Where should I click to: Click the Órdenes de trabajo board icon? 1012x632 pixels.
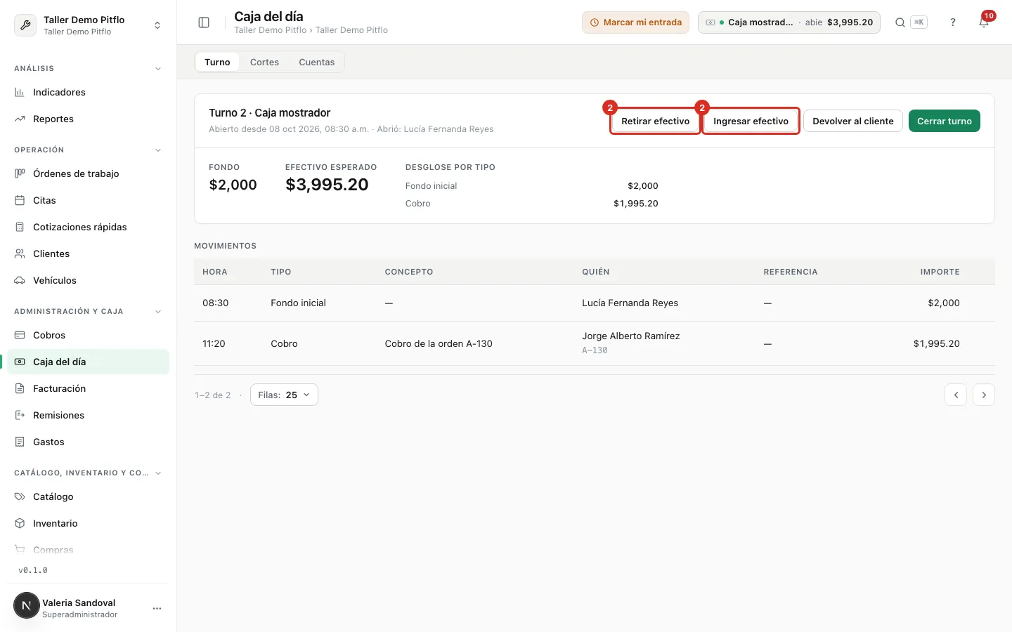tap(20, 173)
